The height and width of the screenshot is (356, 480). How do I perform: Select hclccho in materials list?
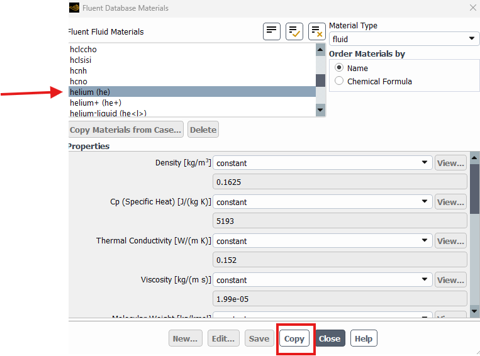point(192,49)
